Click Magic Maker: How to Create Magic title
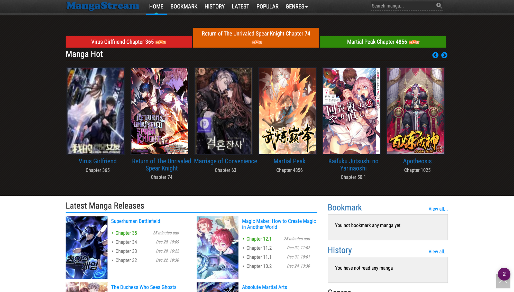The image size is (514, 292). (279, 224)
